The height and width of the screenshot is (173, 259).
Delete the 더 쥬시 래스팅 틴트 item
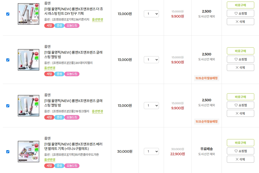point(240,22)
